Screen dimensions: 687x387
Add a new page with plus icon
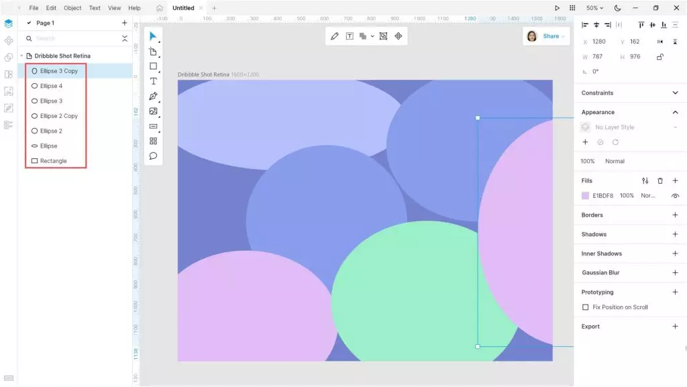[x=124, y=23]
